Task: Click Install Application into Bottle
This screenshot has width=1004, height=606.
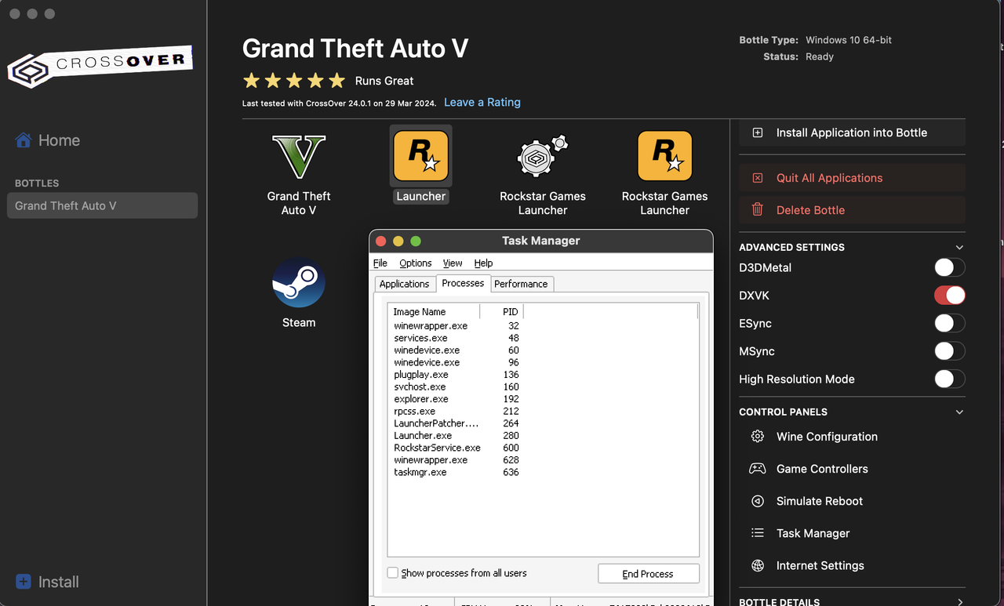Action: pyautogui.click(x=852, y=132)
